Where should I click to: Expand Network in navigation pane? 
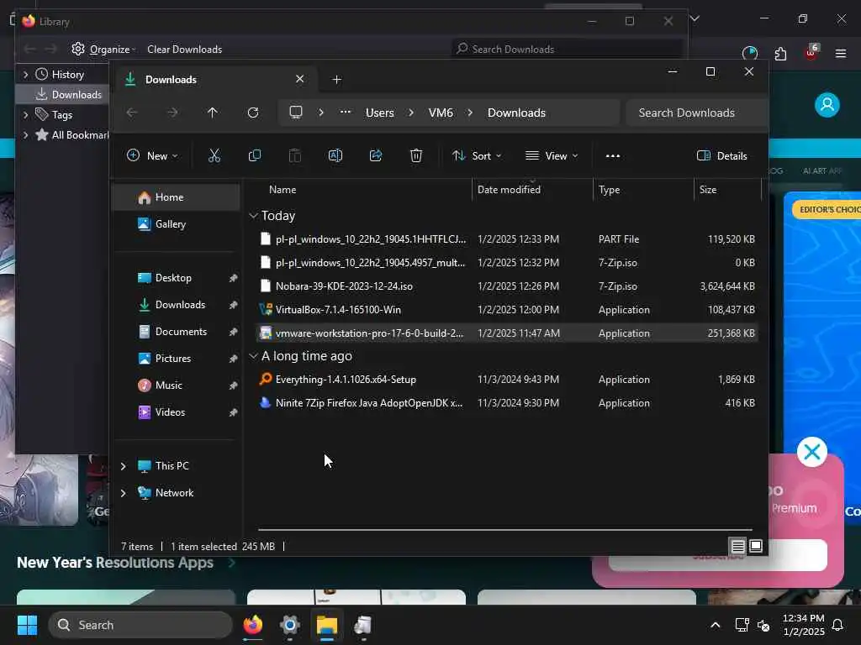coord(123,493)
